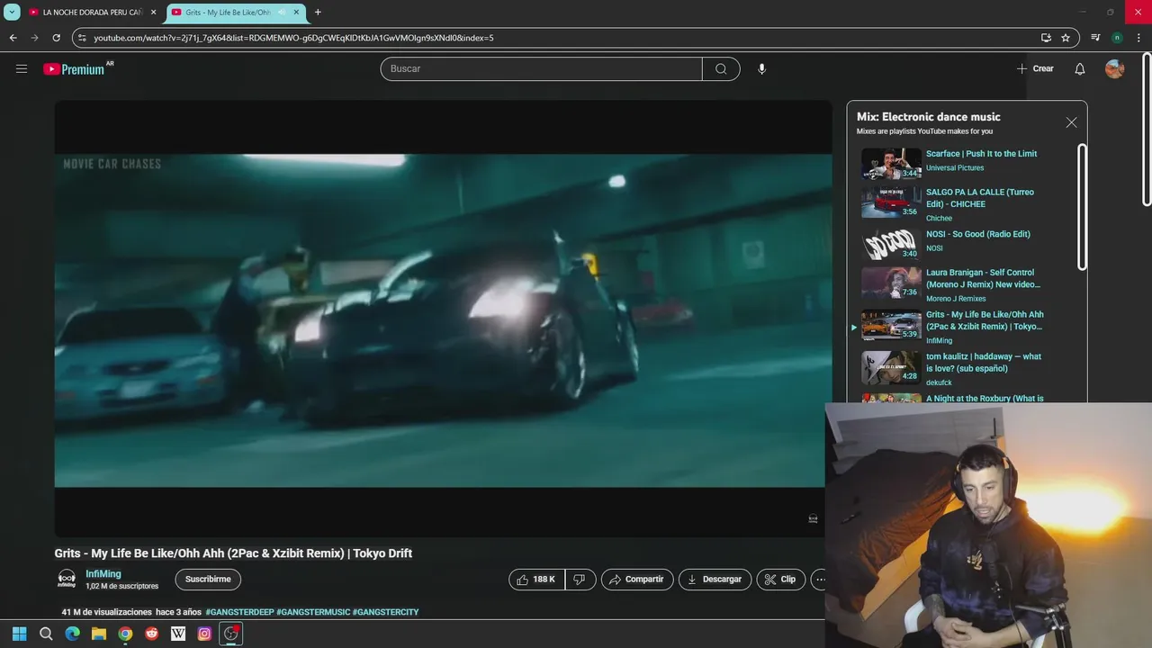Open the account avatar menu
Screen dimensions: 1152x648
(1114, 68)
